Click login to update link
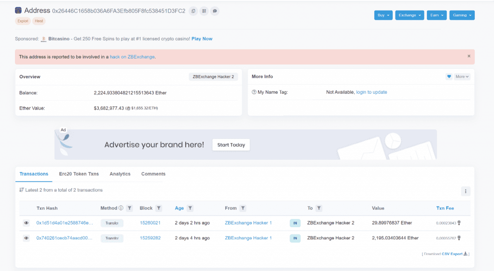This screenshot has height=271, width=494. coord(371,92)
